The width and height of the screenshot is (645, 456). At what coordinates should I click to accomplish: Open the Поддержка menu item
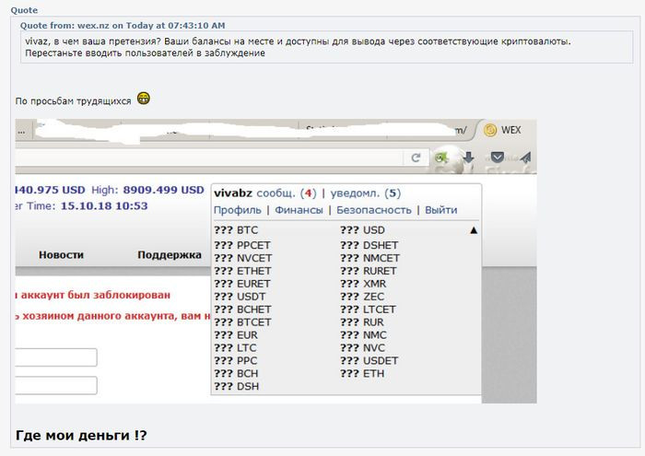click(x=170, y=255)
